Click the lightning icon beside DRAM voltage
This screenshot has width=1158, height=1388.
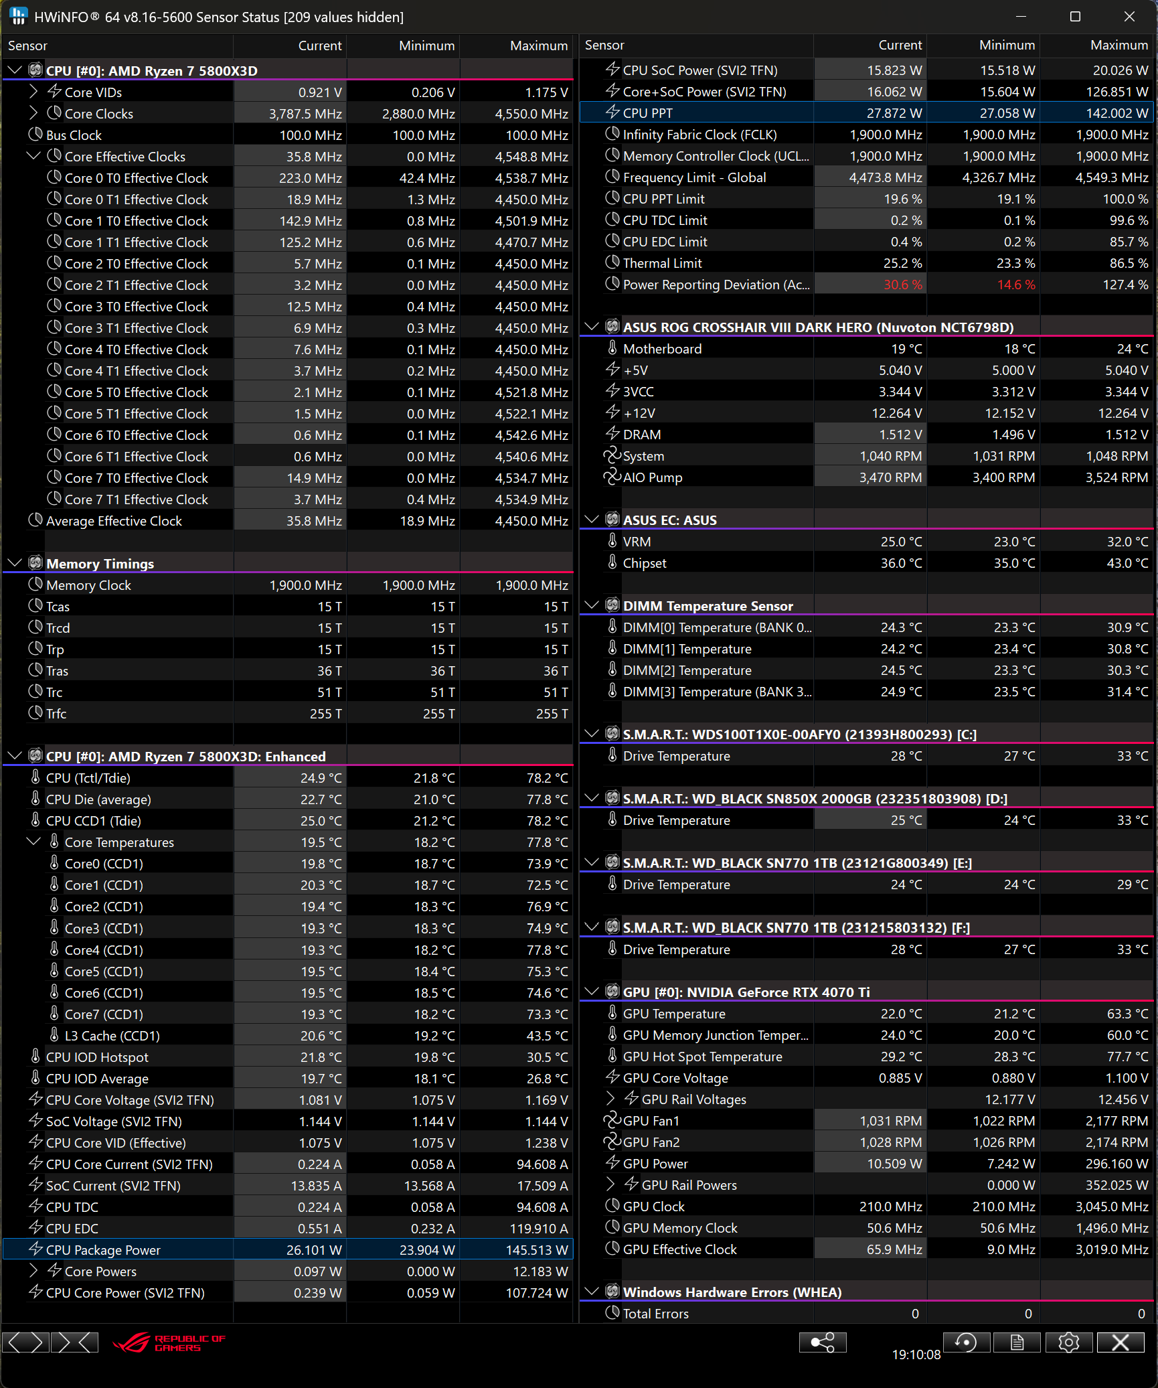click(x=612, y=434)
